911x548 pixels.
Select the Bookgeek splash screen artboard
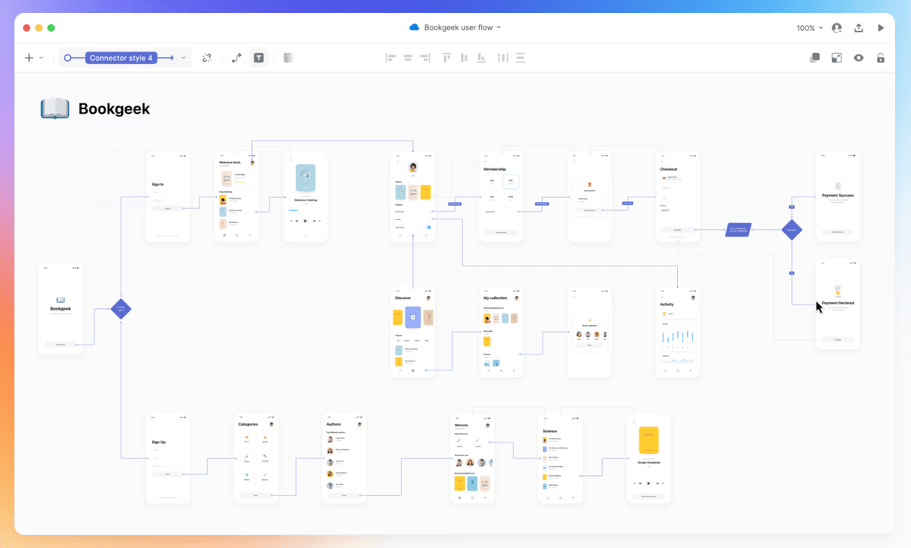(61, 309)
